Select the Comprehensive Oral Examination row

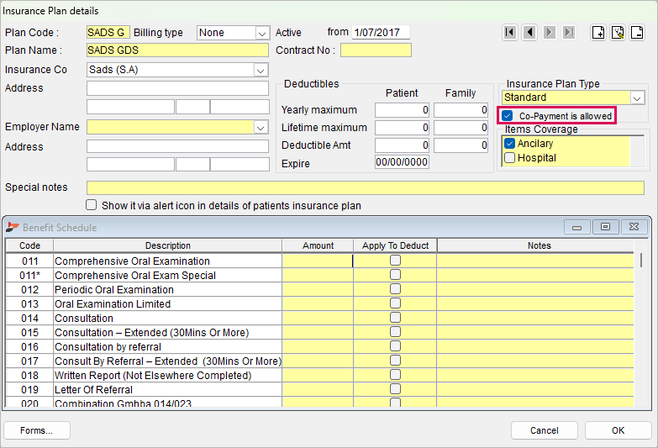coord(319,261)
